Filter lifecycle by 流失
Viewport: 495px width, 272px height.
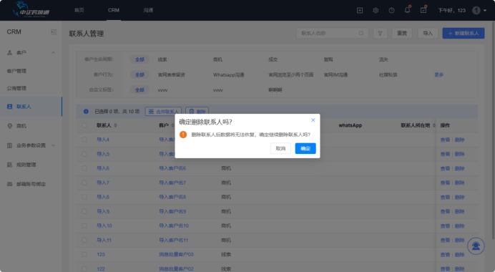coord(383,59)
